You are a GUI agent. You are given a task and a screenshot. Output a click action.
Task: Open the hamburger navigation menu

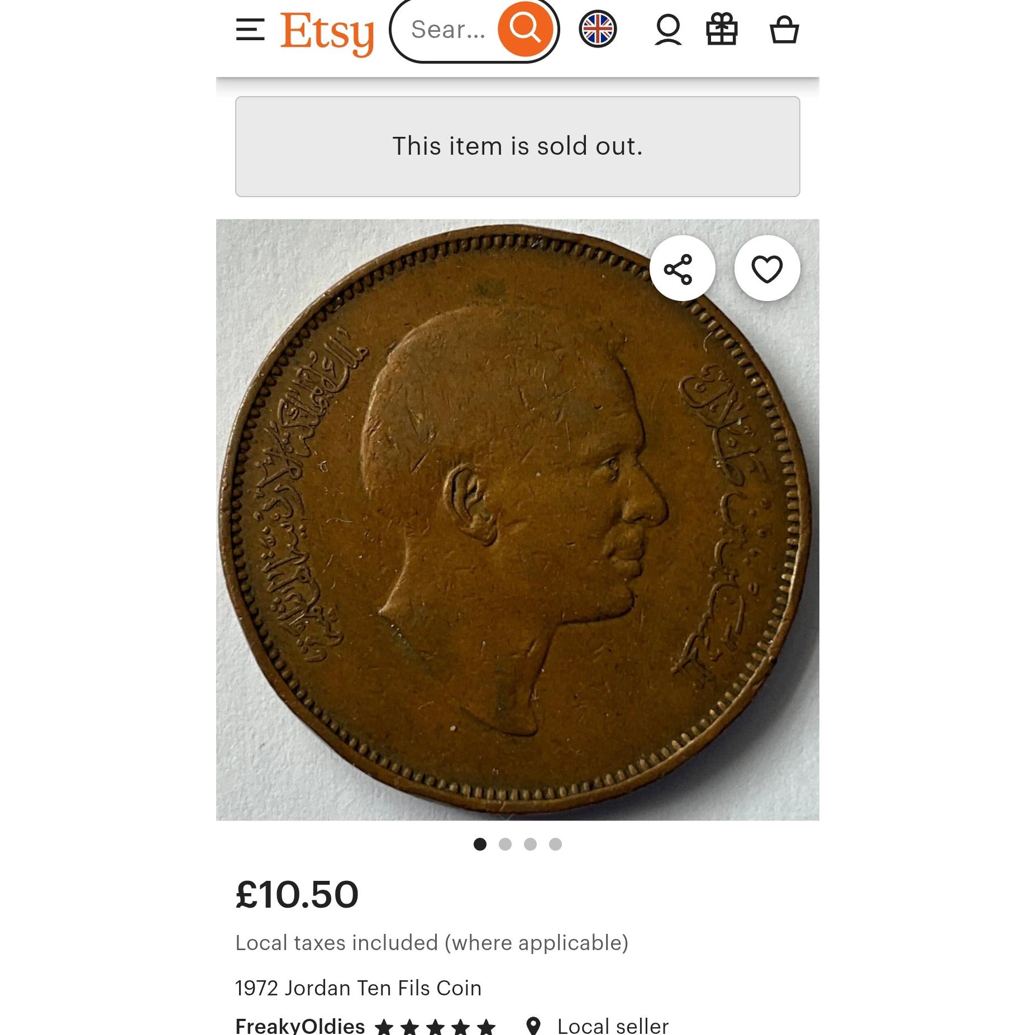click(250, 30)
